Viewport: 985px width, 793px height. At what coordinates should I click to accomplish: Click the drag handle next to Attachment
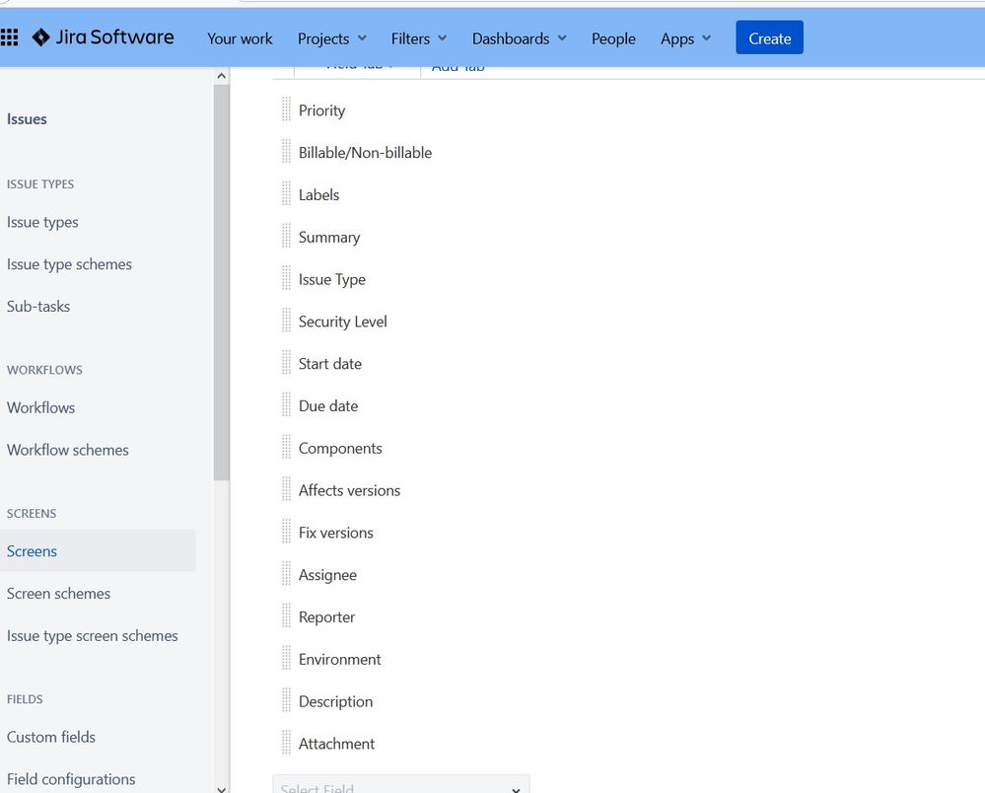(286, 743)
